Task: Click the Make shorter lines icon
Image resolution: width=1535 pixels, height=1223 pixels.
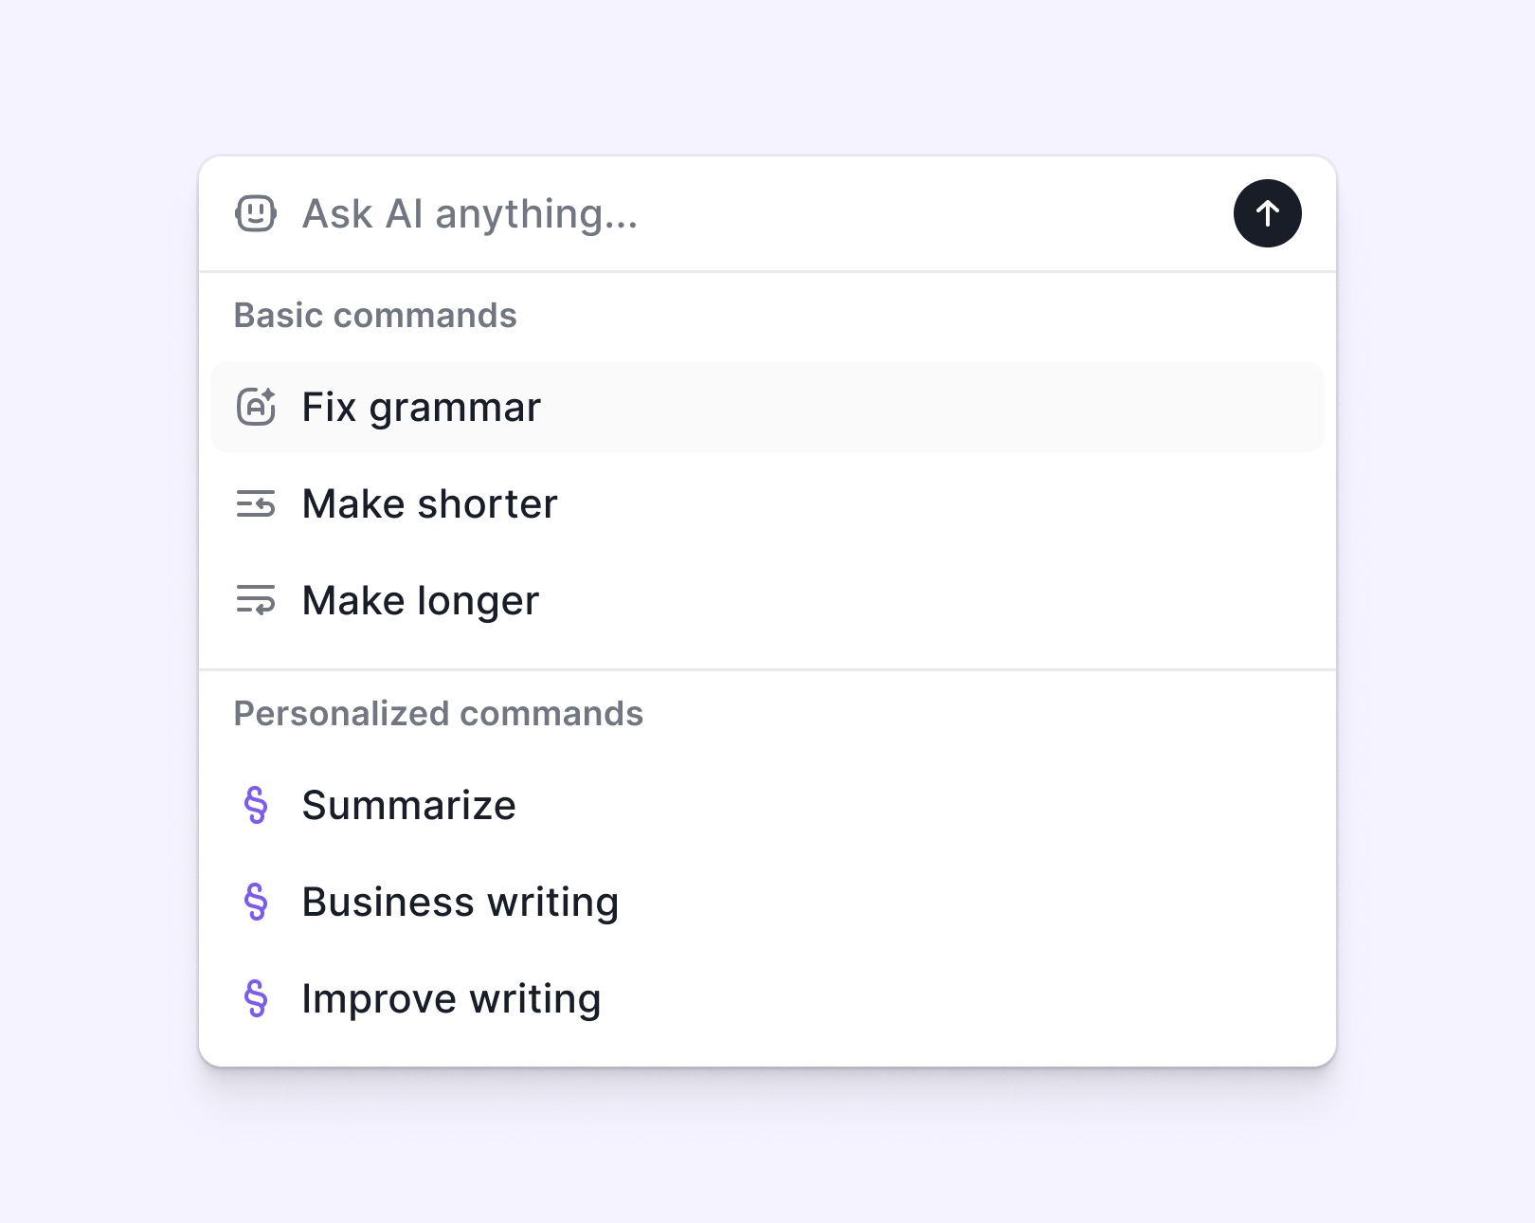Action: [x=255, y=503]
